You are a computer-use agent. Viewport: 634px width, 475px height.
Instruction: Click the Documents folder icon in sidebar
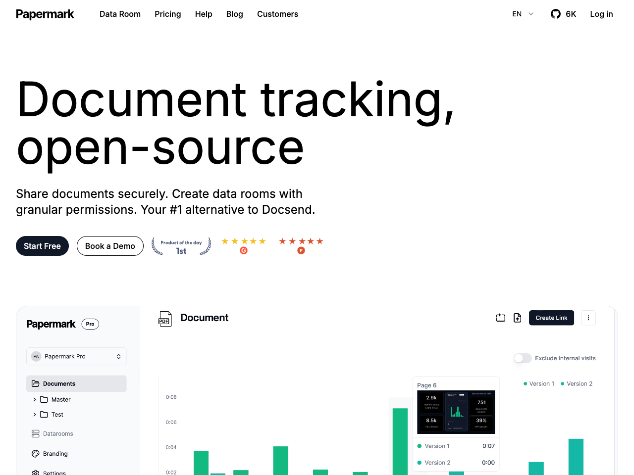click(35, 383)
